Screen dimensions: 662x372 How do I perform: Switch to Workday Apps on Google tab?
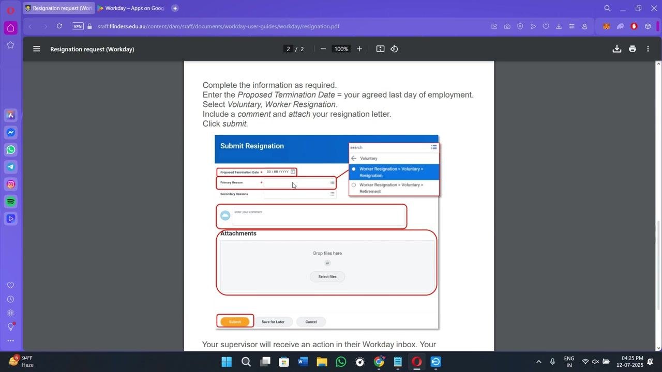(x=131, y=8)
